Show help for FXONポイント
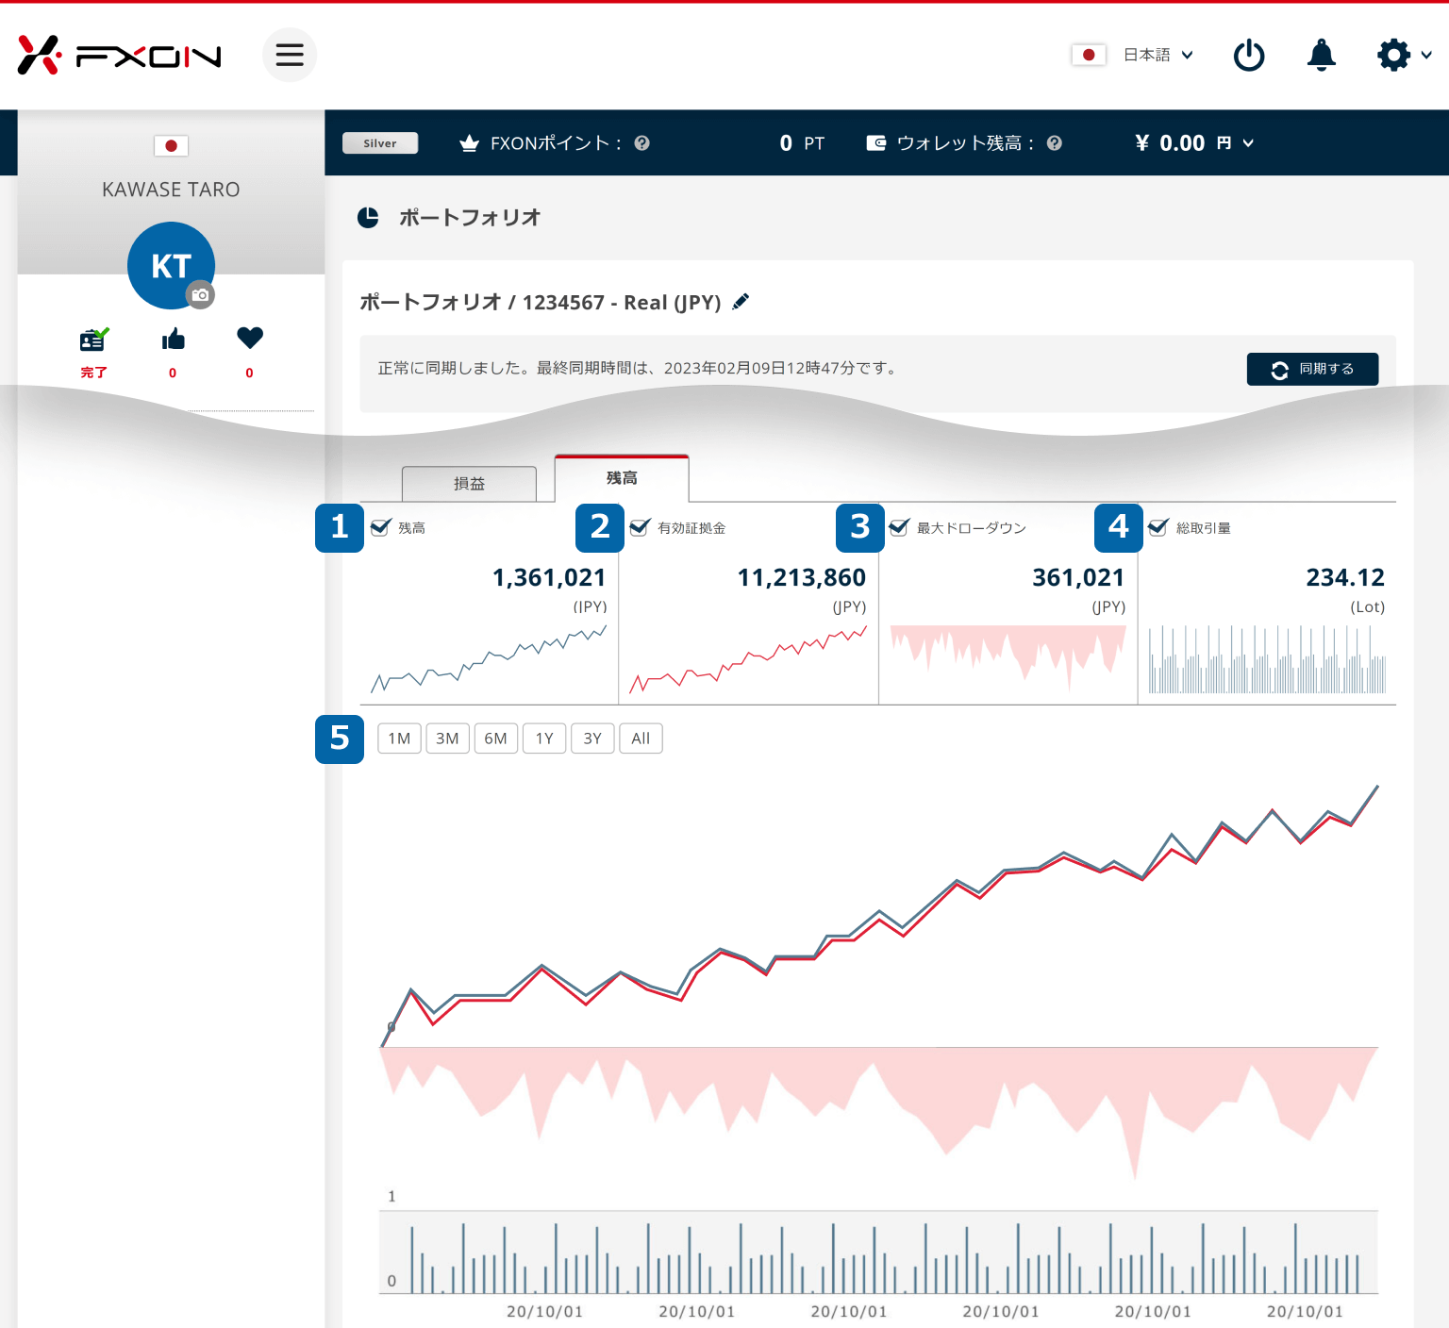Screen dimensions: 1449x1328 pos(642,143)
